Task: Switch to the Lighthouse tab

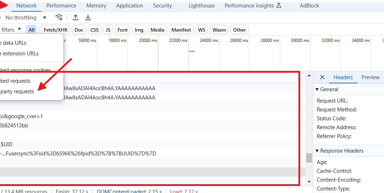Action: tap(202, 6)
